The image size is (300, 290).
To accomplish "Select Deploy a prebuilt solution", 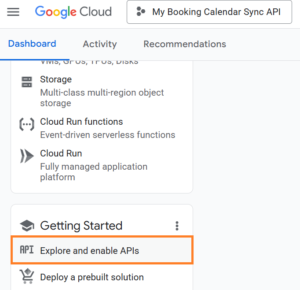I will tap(92, 277).
